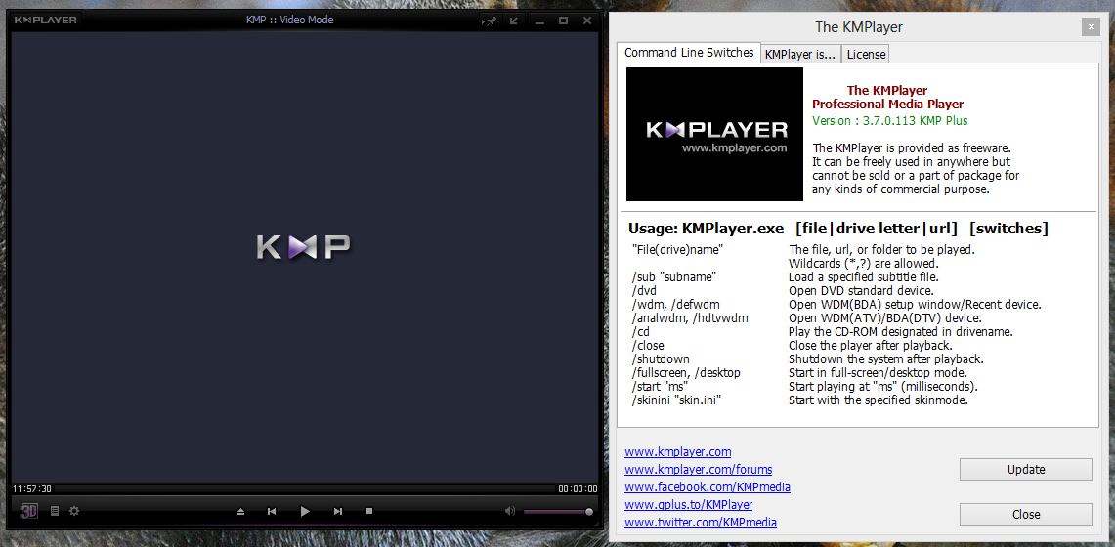Click the /fullscreen, /desktop switch text
The height and width of the screenshot is (547, 1115).
(686, 373)
